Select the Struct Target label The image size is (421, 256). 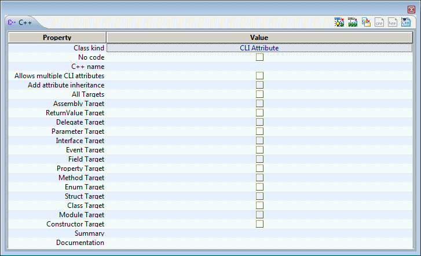point(85,196)
